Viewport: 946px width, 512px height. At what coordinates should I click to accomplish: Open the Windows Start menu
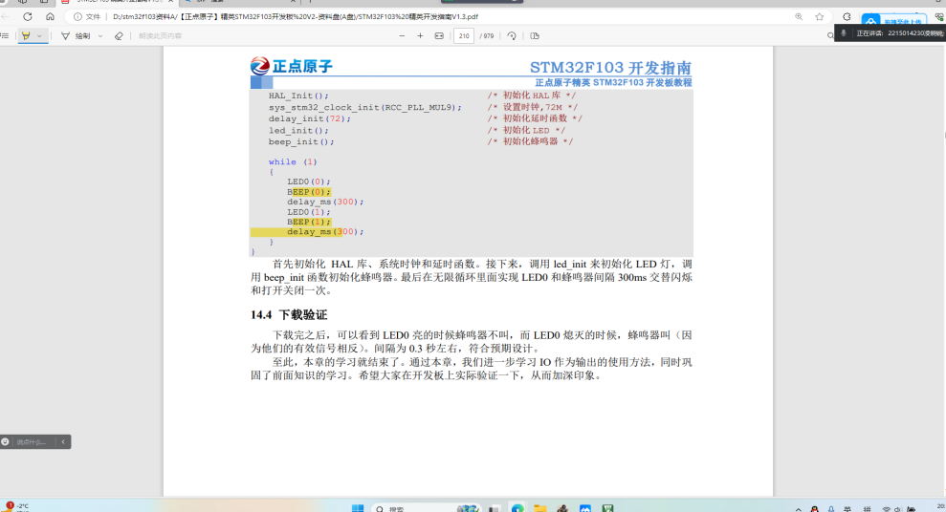coord(357,508)
